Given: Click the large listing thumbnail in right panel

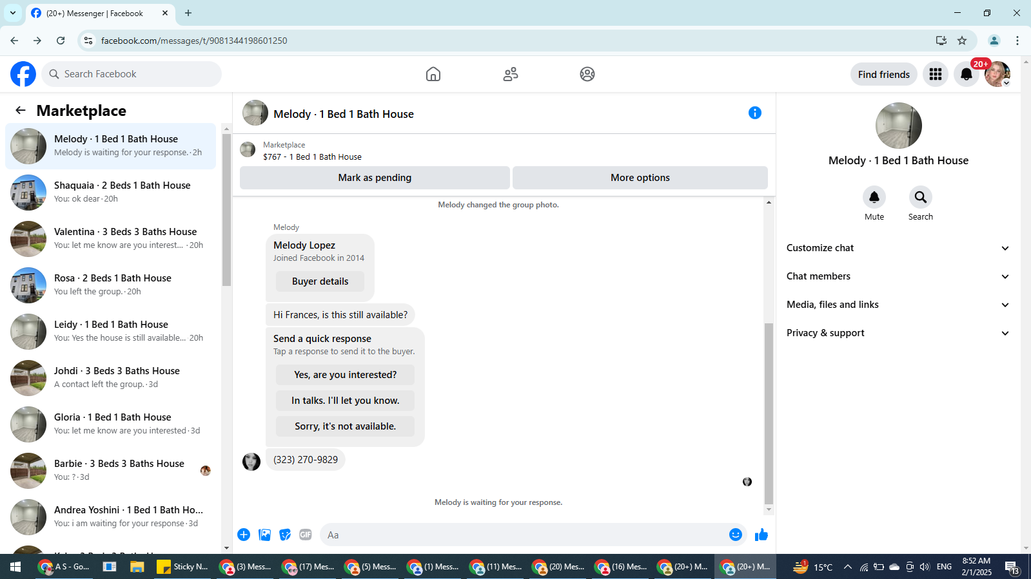Looking at the screenshot, I should click(x=899, y=126).
